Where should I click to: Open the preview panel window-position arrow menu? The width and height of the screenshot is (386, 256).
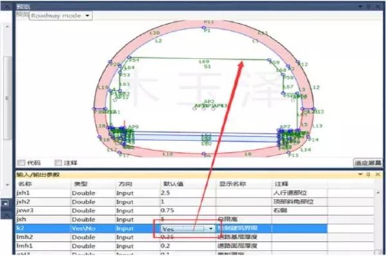point(360,7)
